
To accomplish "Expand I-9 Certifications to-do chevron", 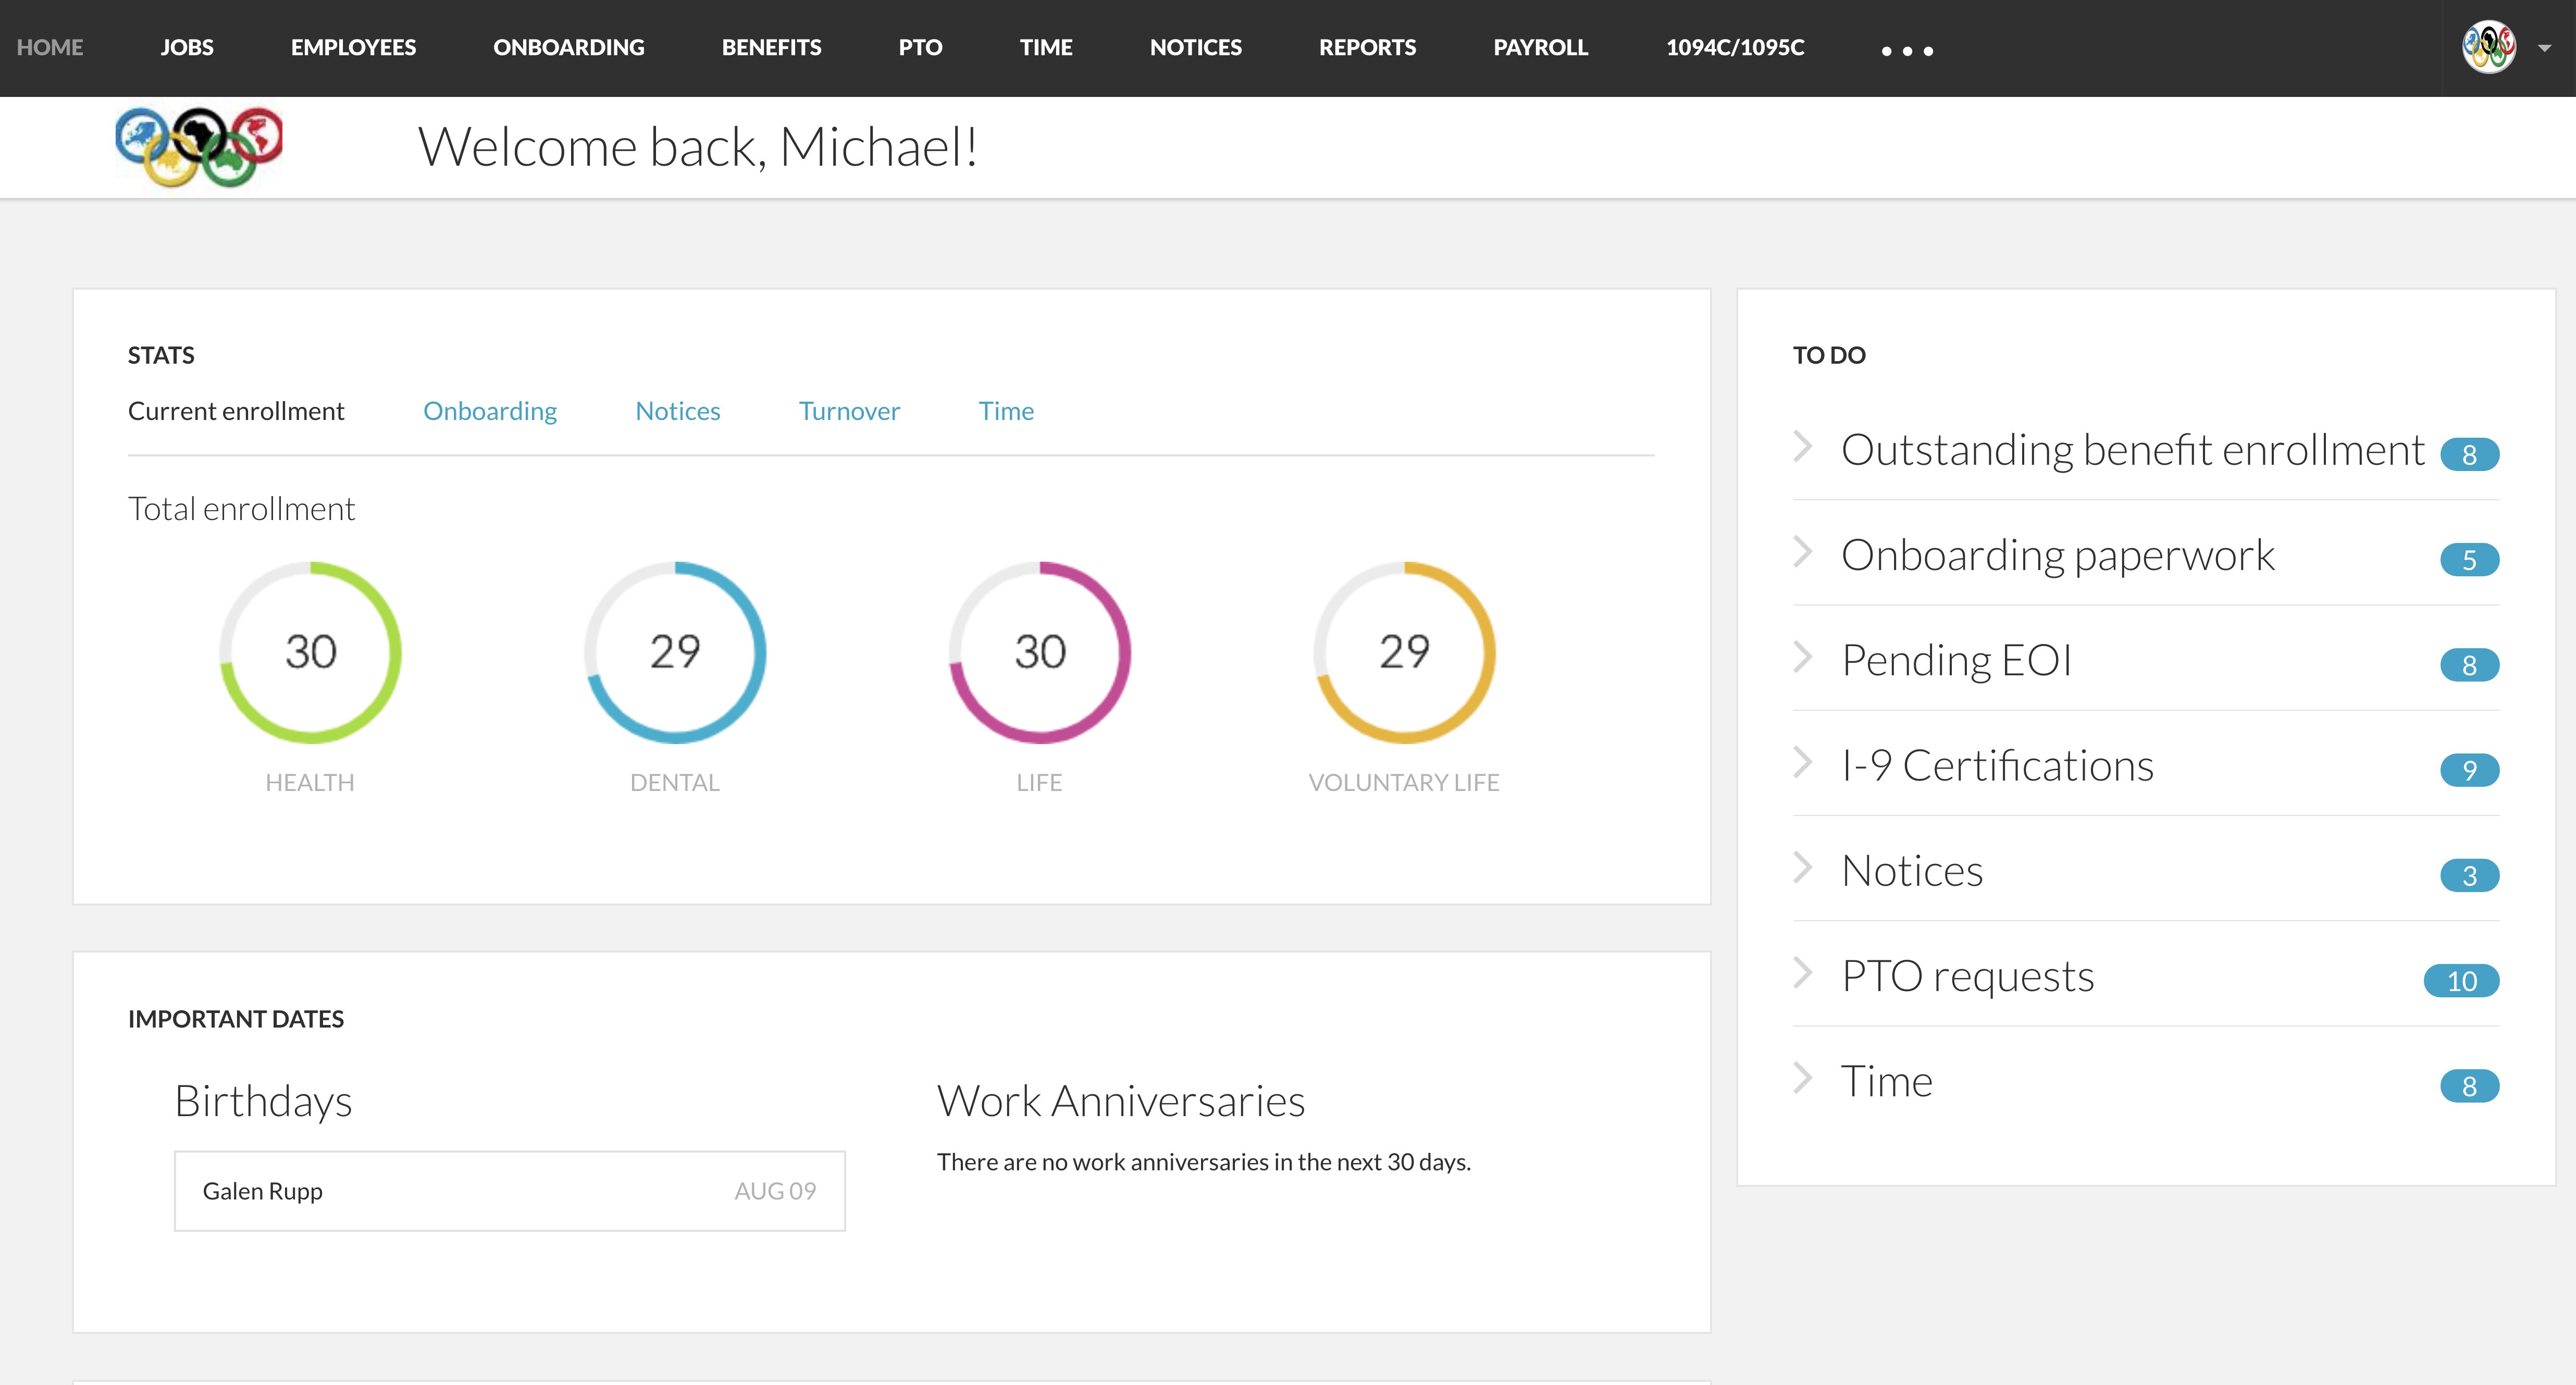I will [1803, 763].
